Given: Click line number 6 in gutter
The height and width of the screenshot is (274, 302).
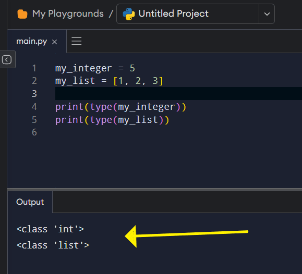Looking at the screenshot, I should [x=34, y=132].
